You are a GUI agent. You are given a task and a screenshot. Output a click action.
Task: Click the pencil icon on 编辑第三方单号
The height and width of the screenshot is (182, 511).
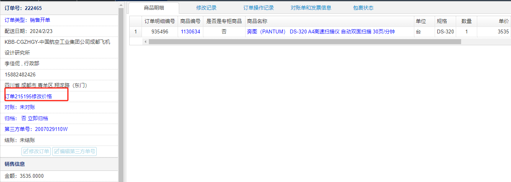pyautogui.click(x=56, y=151)
